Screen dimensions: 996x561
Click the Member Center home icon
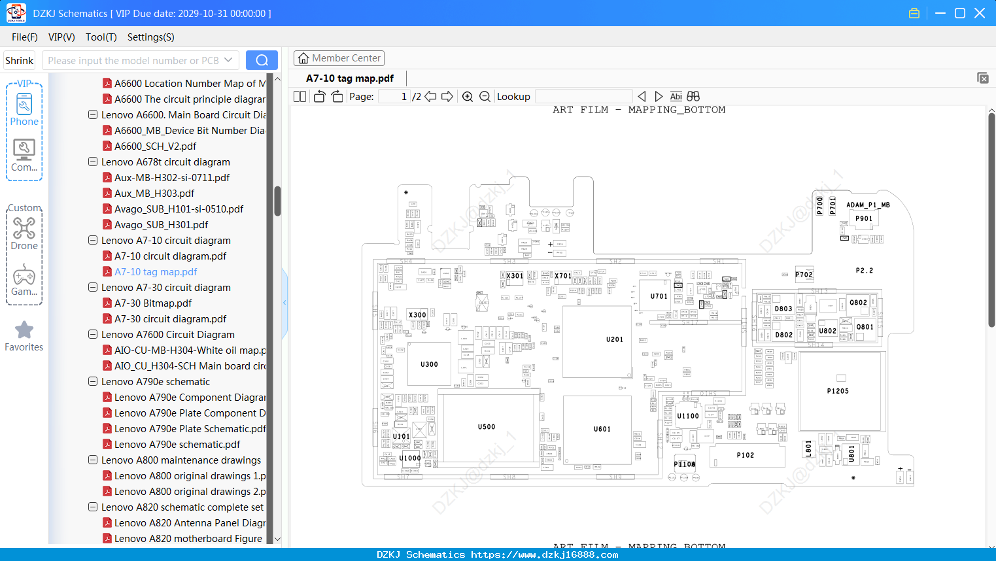tap(303, 58)
